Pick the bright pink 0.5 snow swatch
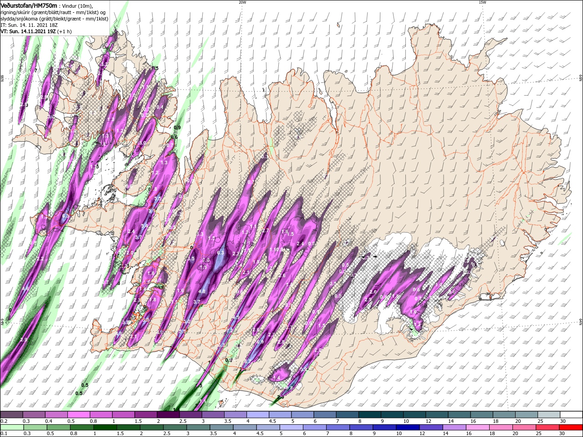Screen dimensions: 583x437 point(78,415)
